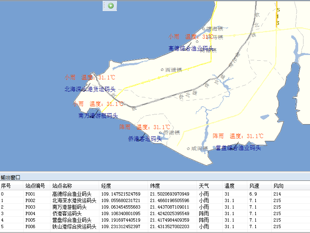This screenshot has height=233, width=310.
Task: Click the 天气 column header
Action: [204, 186]
